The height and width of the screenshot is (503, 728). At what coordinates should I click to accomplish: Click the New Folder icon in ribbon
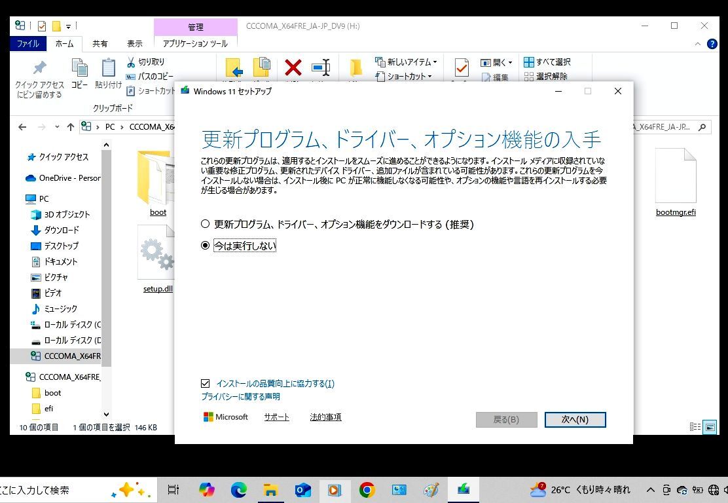[x=355, y=68]
